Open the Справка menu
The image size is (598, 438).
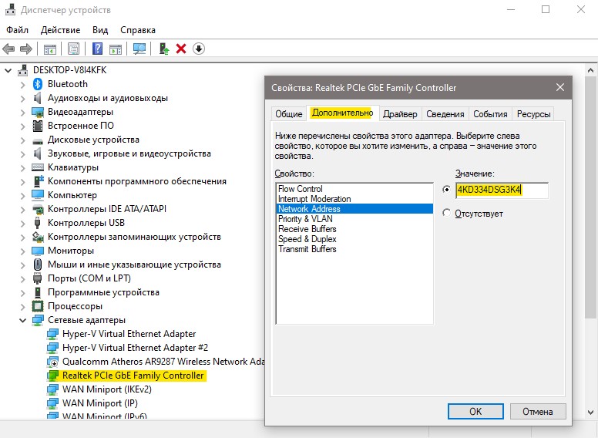coord(138,30)
